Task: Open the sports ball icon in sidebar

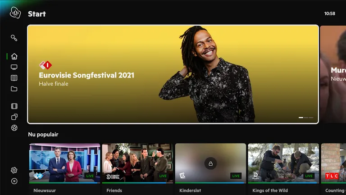Action: (x=14, y=128)
